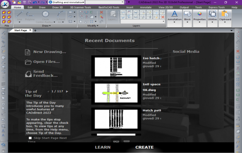Open the View 2D/3D ribbon tab
The height and width of the screenshot is (153, 242).
coord(166,7)
